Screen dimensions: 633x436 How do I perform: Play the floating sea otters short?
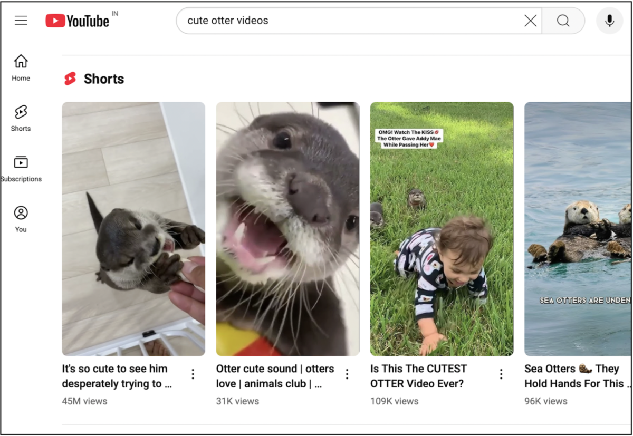point(577,229)
